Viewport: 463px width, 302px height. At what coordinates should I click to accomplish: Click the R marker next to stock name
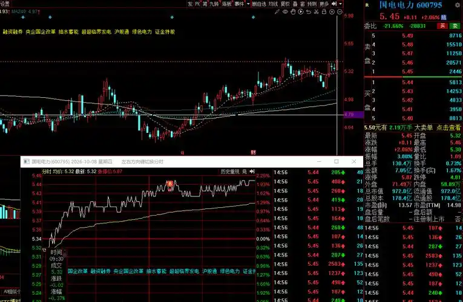tap(367, 5)
